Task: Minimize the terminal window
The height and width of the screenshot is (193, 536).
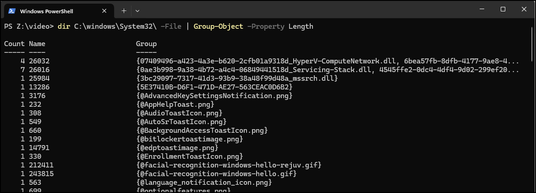Action: click(x=482, y=10)
